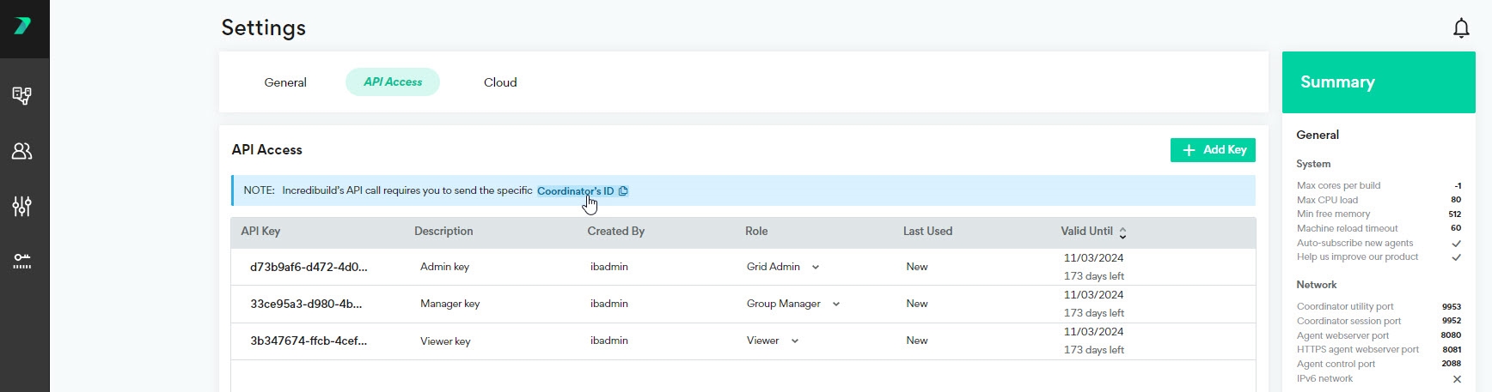Expand the Grid Admin role dropdown
Image resolution: width=1492 pixels, height=392 pixels.
point(816,268)
